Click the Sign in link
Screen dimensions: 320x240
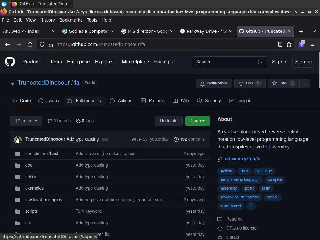coord(280,62)
